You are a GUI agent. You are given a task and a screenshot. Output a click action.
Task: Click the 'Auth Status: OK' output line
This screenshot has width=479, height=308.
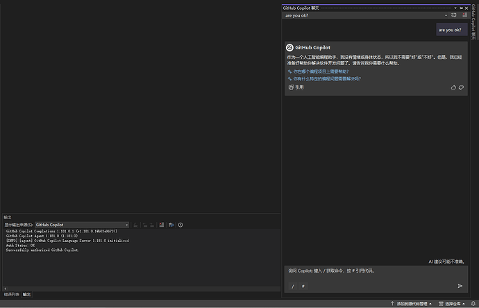tap(20, 246)
